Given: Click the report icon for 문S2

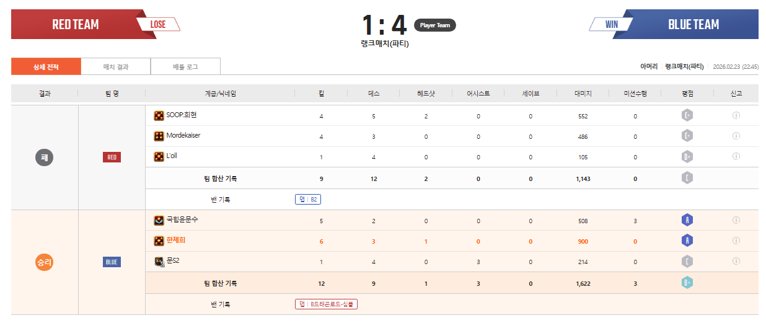Looking at the screenshot, I should (736, 261).
